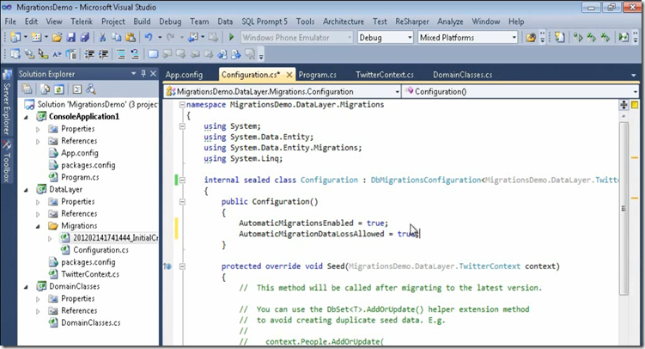Switch to the TwitterContext.cs tab
Screen dimensions: 645x349
pos(385,75)
